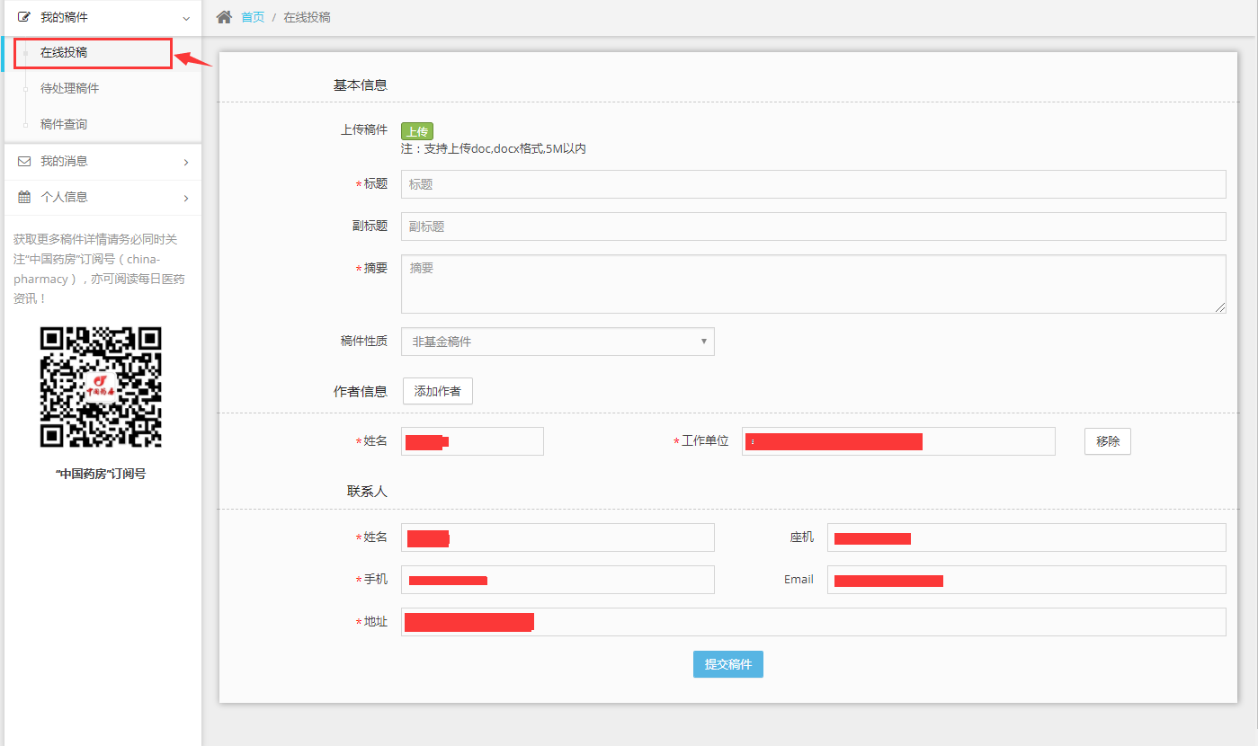Submit the form with 提交稿件

[x=727, y=664]
